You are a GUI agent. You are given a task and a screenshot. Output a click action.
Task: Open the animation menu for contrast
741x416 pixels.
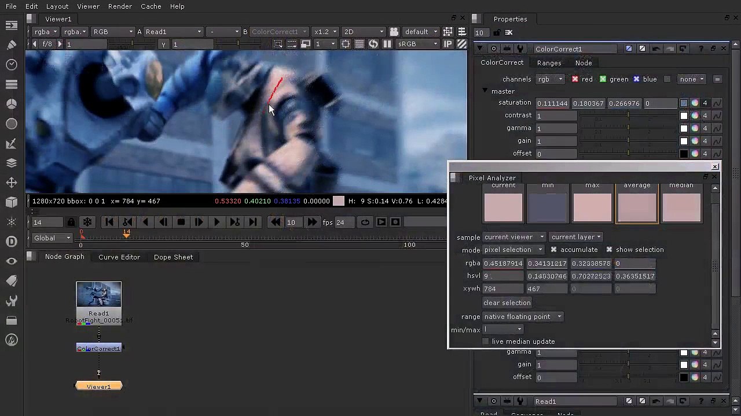[x=717, y=116]
